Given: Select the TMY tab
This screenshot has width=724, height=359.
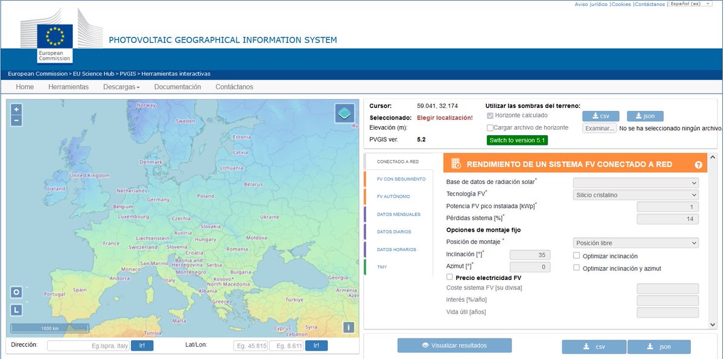Looking at the screenshot, I should [x=381, y=267].
